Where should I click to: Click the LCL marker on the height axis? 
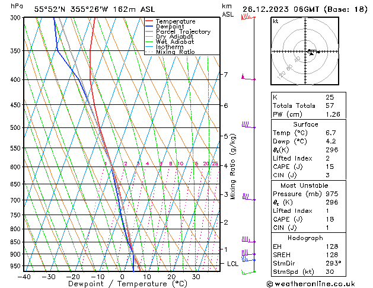point(232,263)
